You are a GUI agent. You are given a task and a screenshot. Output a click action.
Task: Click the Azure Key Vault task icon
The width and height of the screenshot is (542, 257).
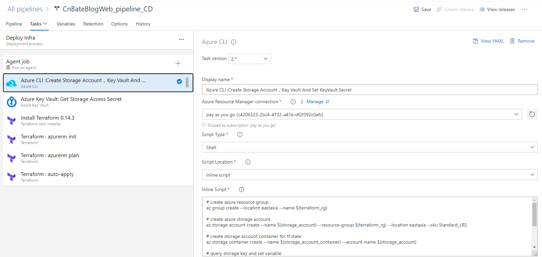(x=12, y=102)
